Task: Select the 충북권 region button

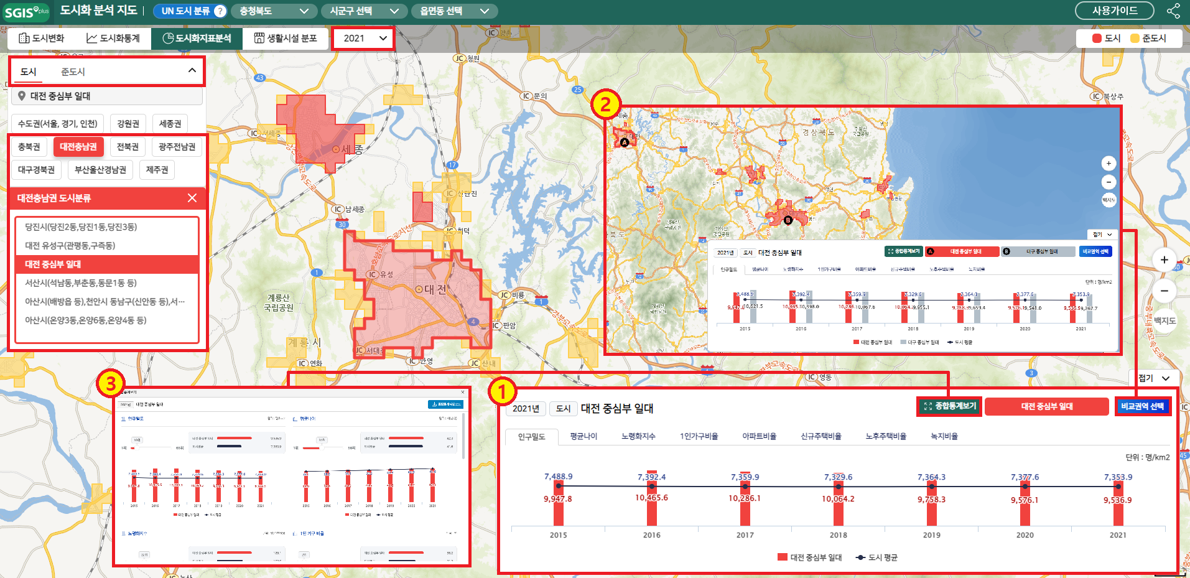Action: point(29,147)
